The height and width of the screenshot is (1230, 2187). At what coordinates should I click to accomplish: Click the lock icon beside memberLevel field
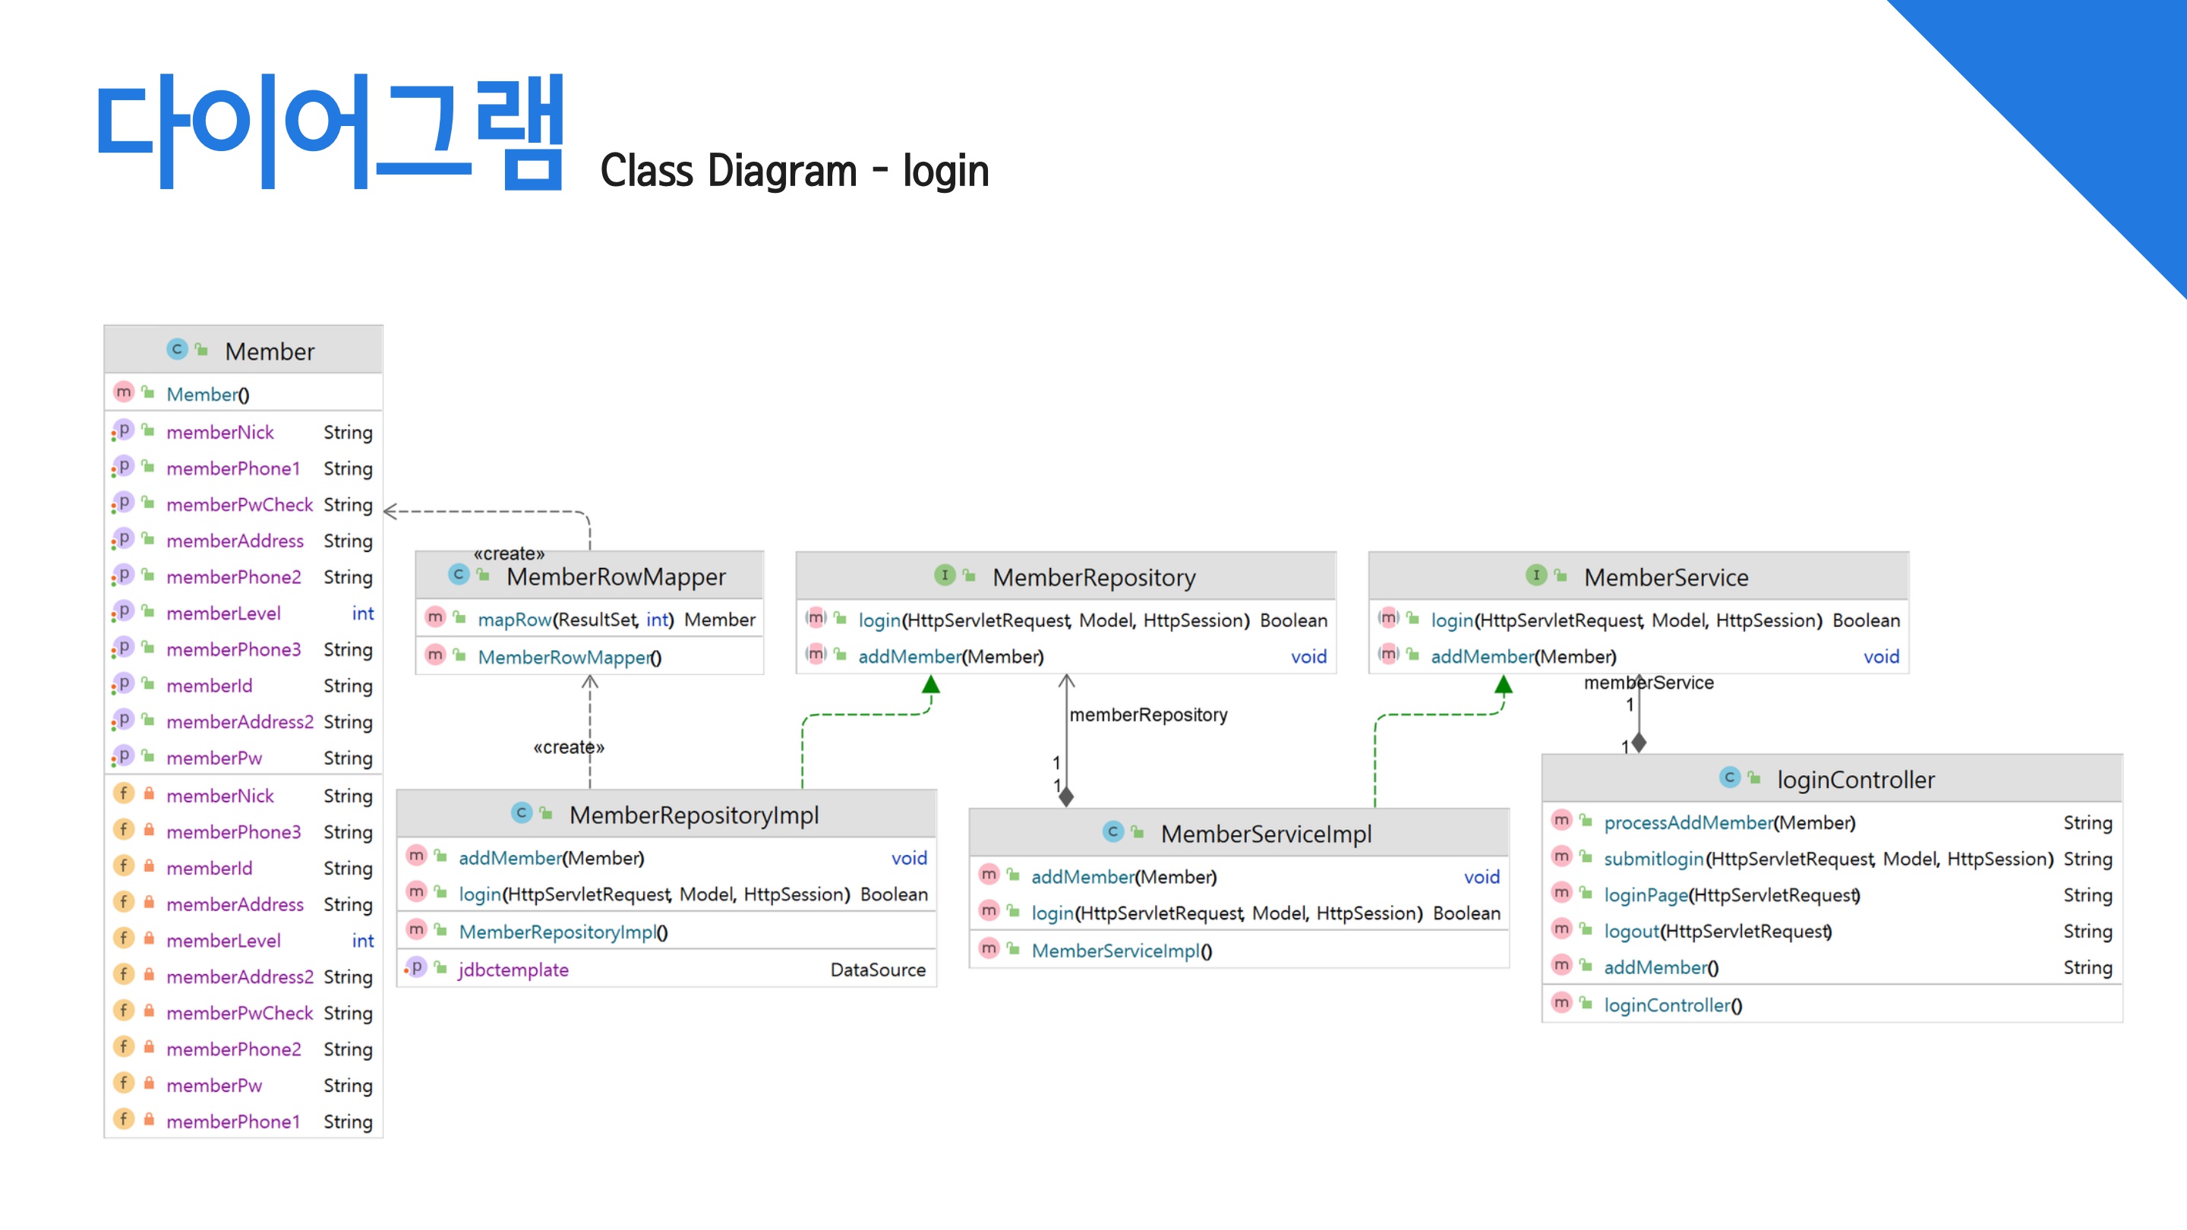point(149,939)
